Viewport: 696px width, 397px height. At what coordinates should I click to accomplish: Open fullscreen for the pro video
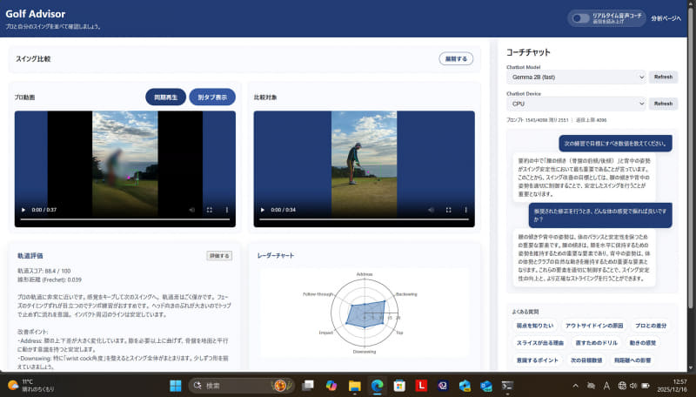pos(210,210)
